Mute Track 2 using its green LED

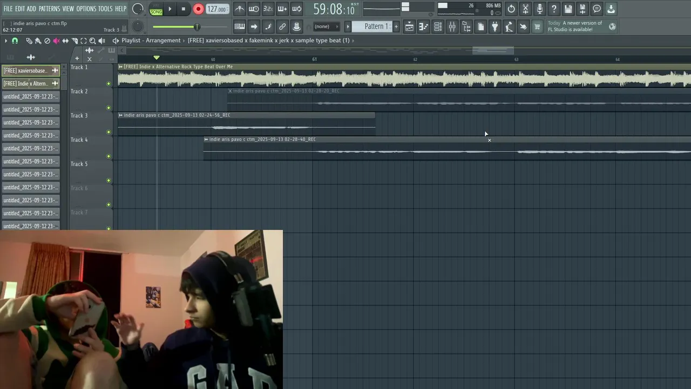click(x=109, y=108)
